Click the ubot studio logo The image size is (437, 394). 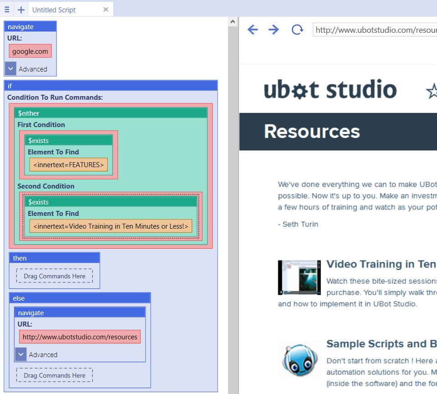(330, 89)
